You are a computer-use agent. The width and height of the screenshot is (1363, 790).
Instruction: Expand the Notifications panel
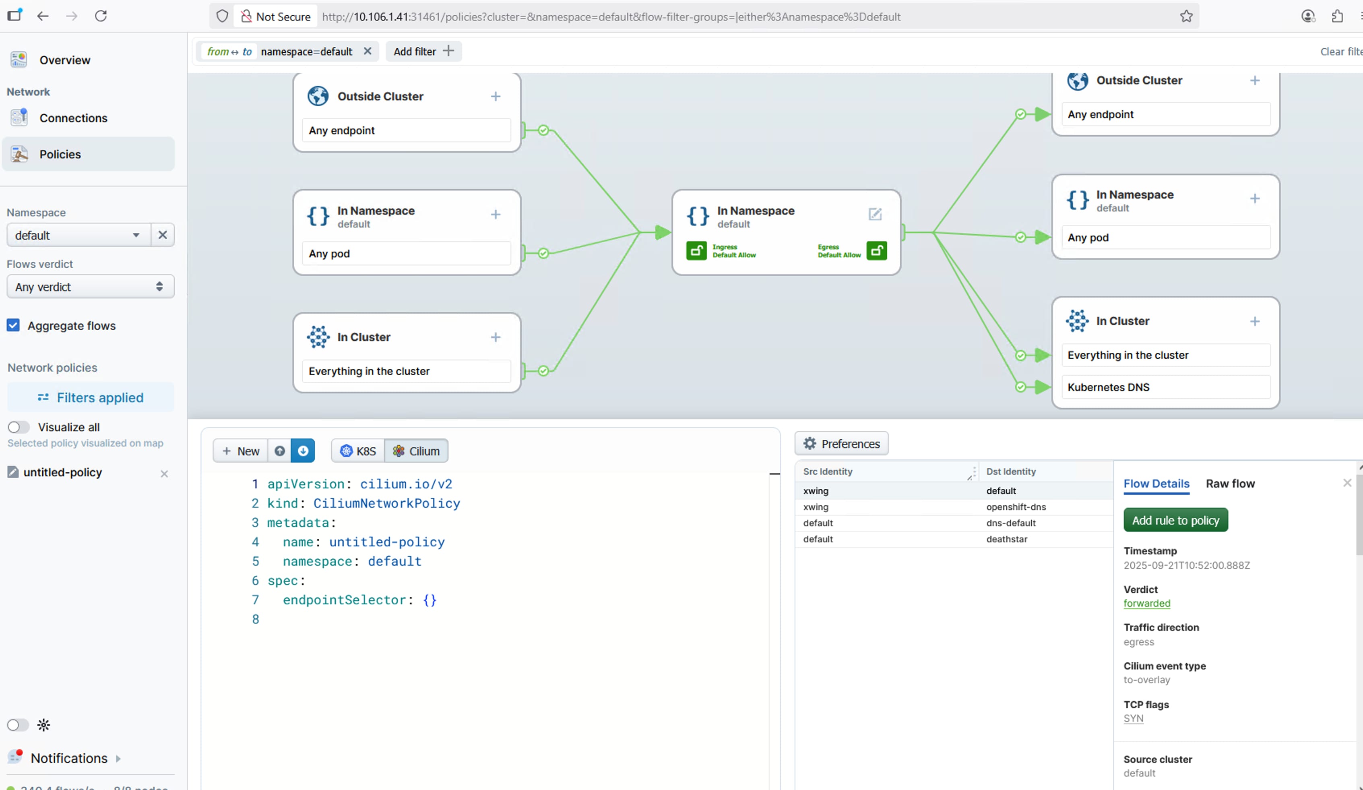pos(69,757)
